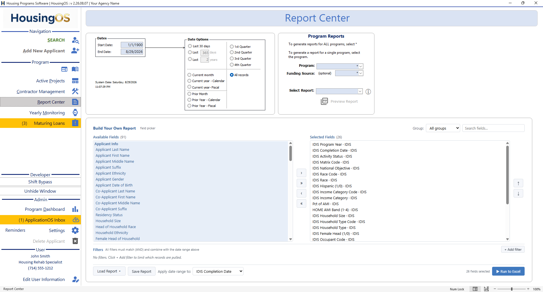Select Unhide Window developer item
This screenshot has height=292, width=543.
tap(40, 191)
